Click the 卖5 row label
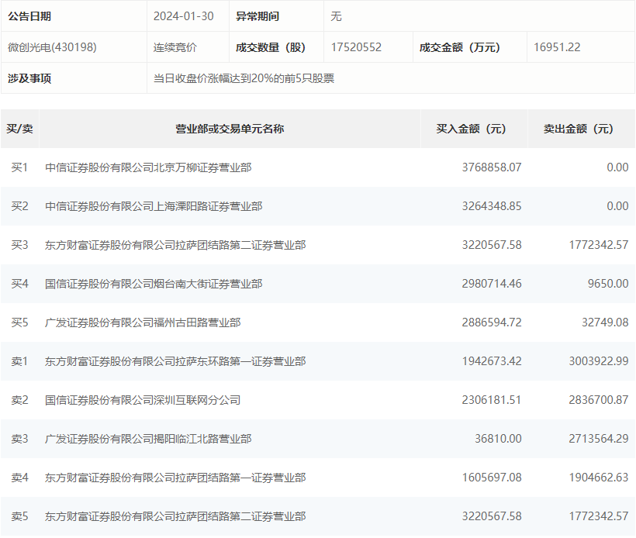 [x=19, y=516]
